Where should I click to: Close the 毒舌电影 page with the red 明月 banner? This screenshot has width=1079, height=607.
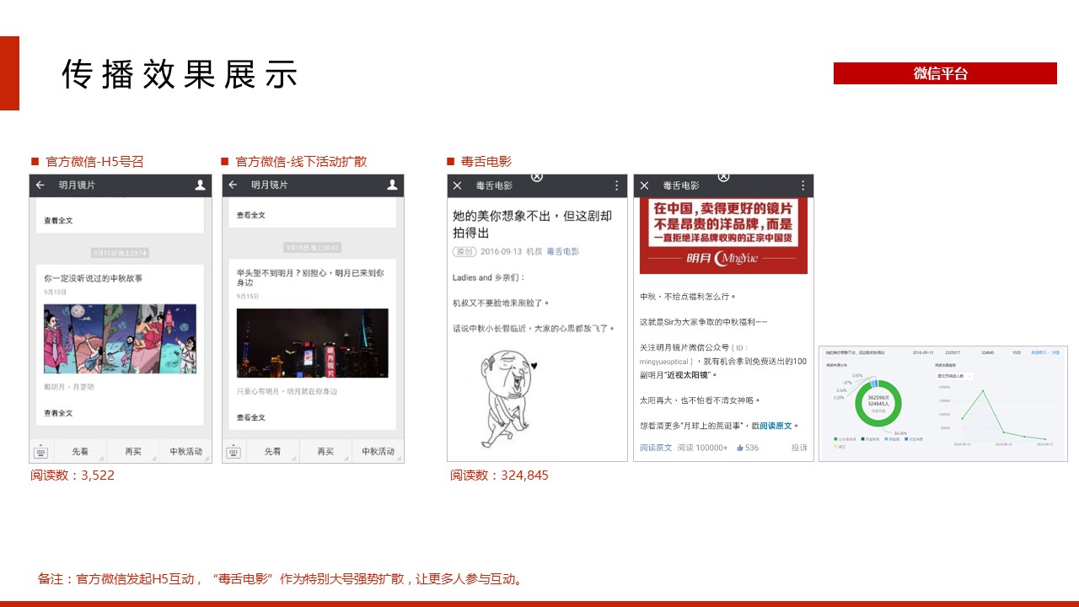(644, 185)
